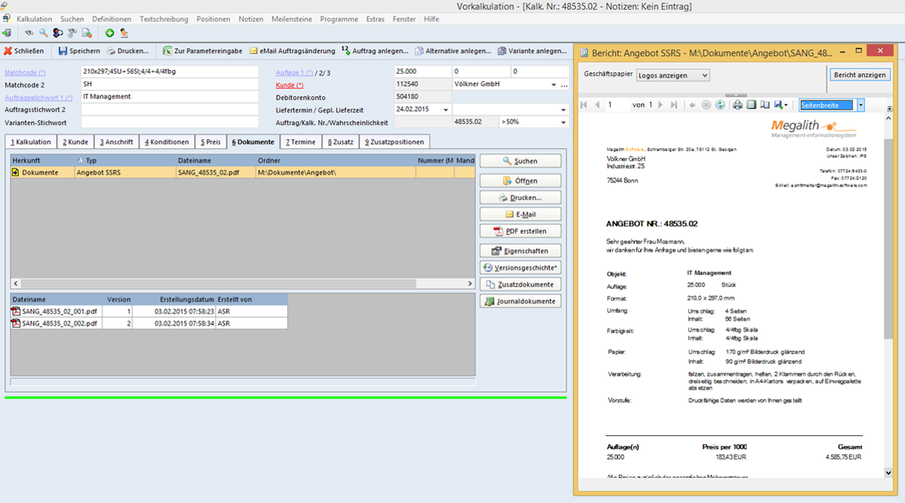Open the Positionen menu

pos(214,19)
